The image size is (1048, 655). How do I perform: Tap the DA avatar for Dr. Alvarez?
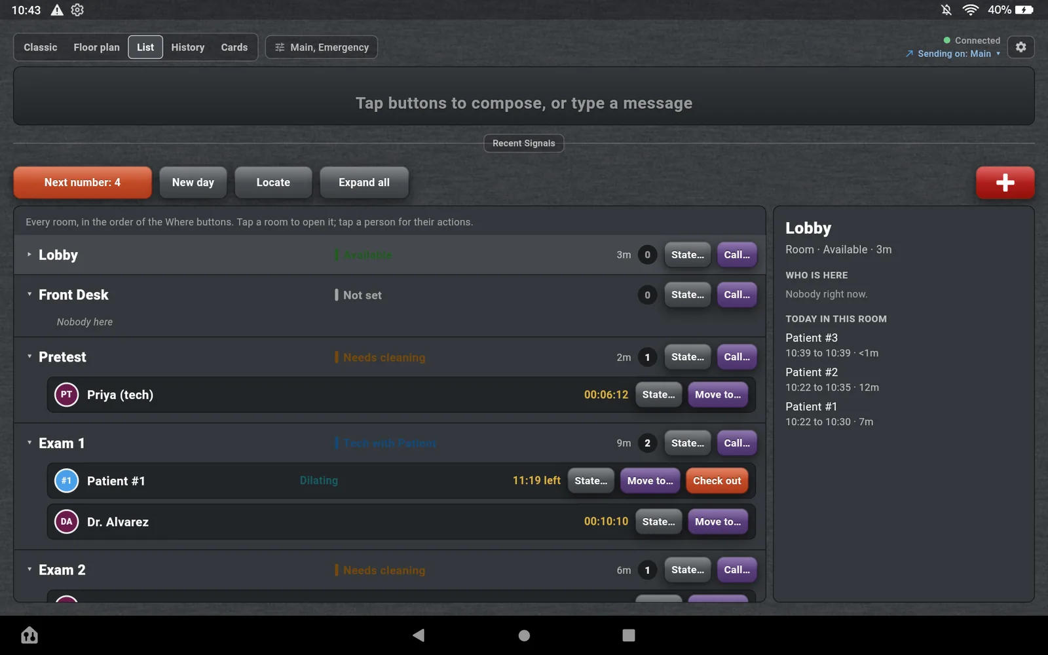pyautogui.click(x=66, y=521)
